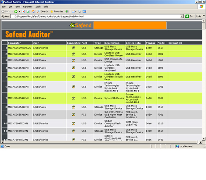
Task: Open the Search toolbar button
Action: click(x=43, y=11)
